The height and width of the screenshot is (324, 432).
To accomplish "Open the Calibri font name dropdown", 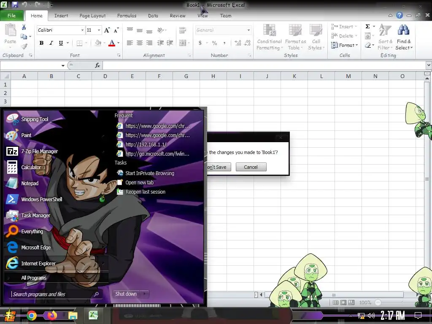I will point(82,30).
